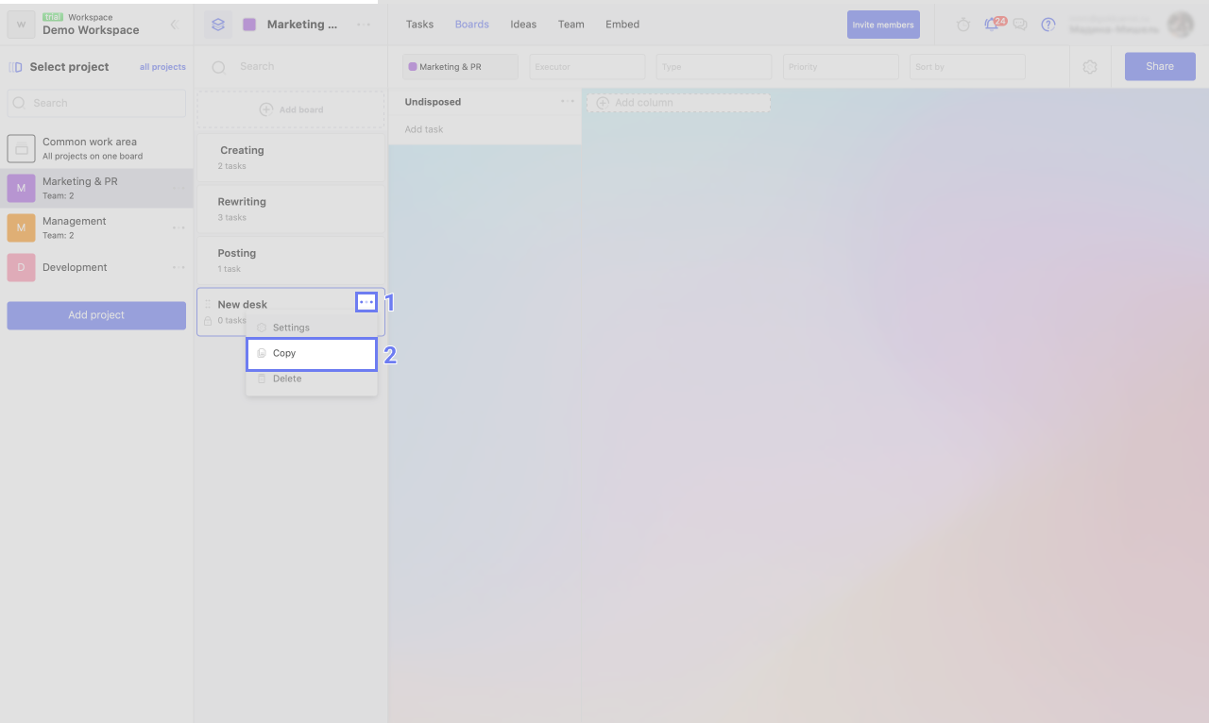Switch to the Ideas tab
The width and height of the screenshot is (1209, 723).
tap(523, 25)
